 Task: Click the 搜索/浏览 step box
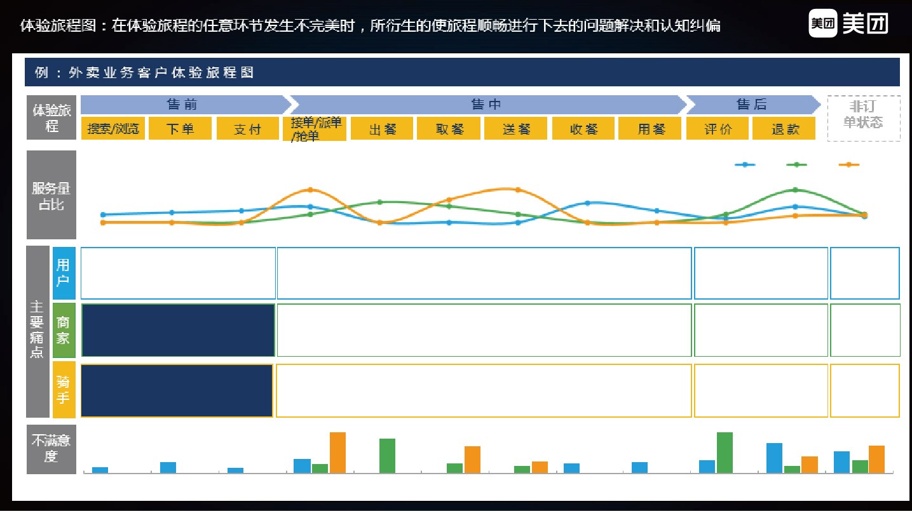113,129
